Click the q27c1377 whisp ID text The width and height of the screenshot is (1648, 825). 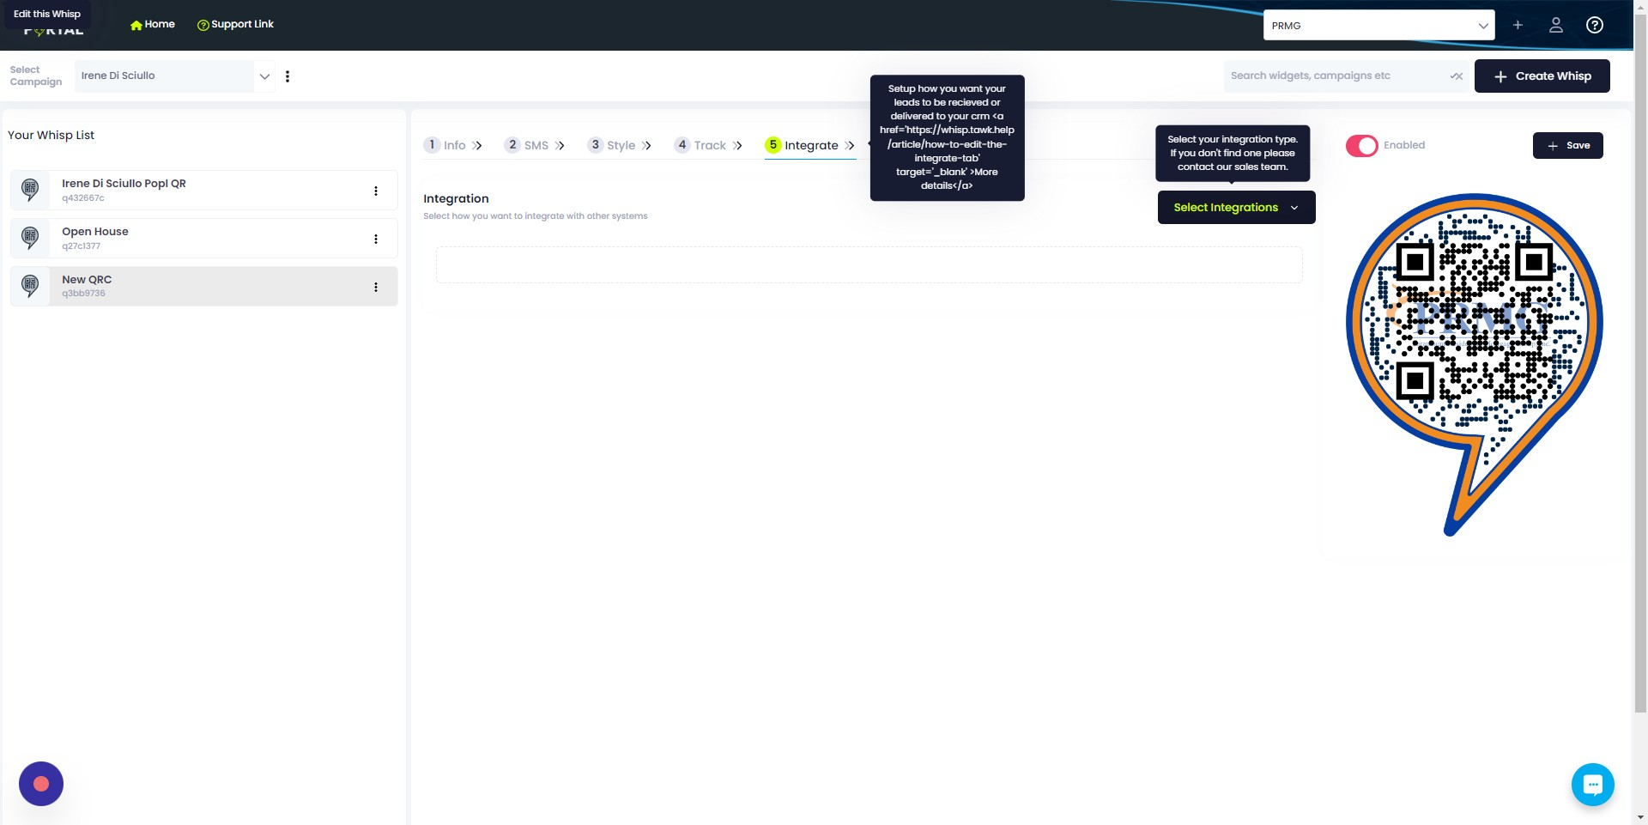tap(81, 246)
